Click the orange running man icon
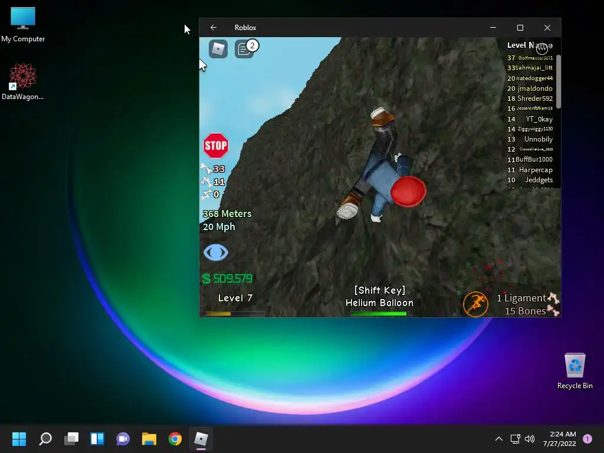 [475, 304]
